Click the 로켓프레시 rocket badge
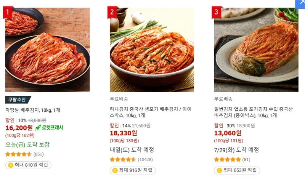Image resolution: width=305 pixels, height=183 pixels. pos(49,128)
